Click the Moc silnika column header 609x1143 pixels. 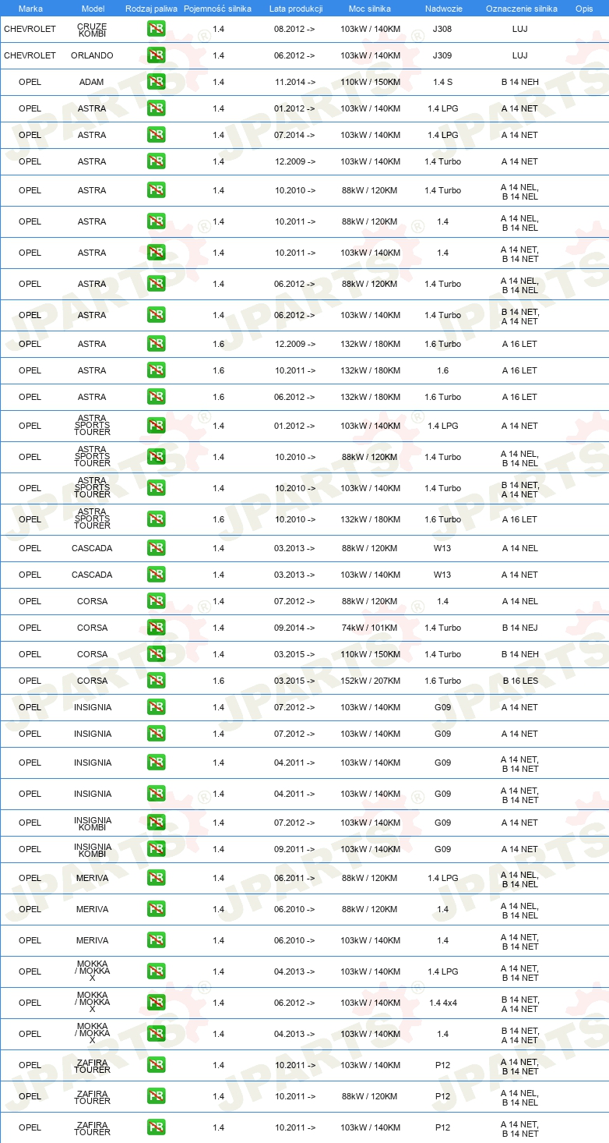tap(370, 9)
